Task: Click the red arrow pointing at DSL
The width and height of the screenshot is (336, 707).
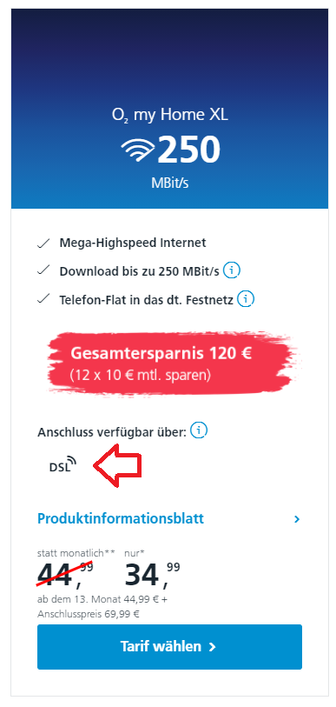Action: pos(117,465)
